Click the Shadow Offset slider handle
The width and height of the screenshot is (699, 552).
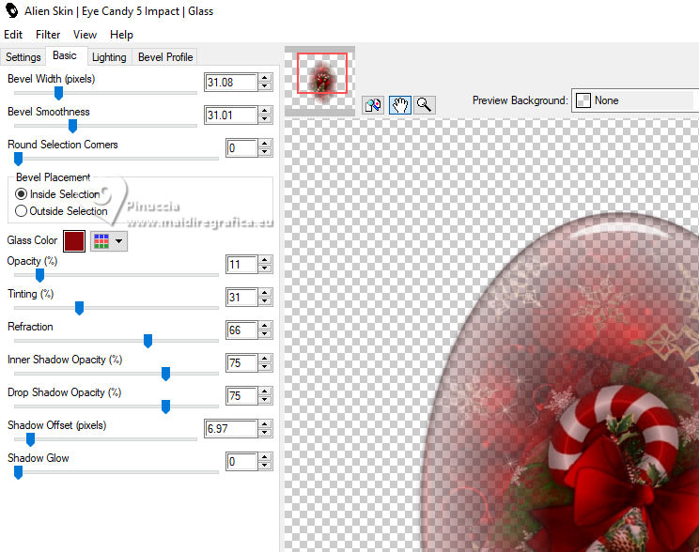click(30, 439)
